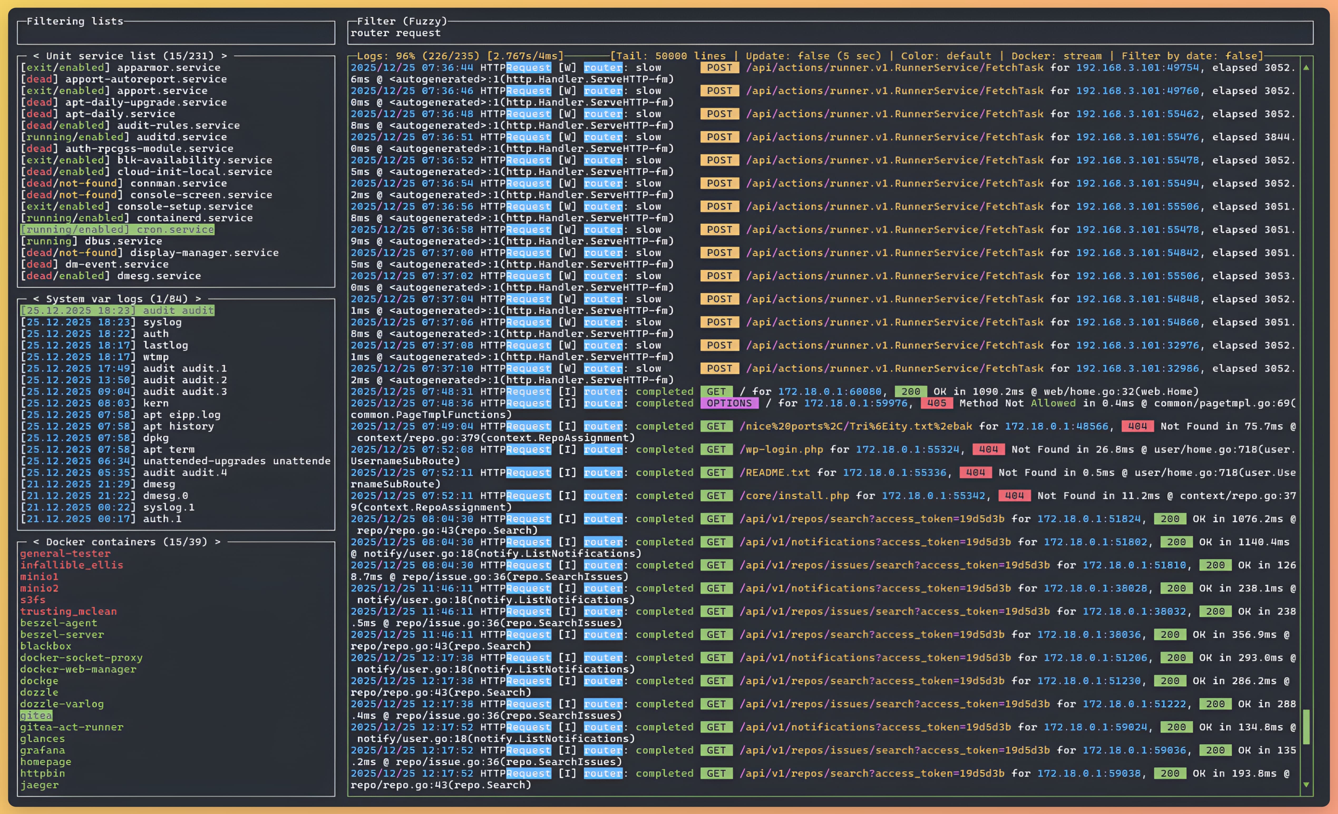Click the 405 status code badge

[x=937, y=404]
